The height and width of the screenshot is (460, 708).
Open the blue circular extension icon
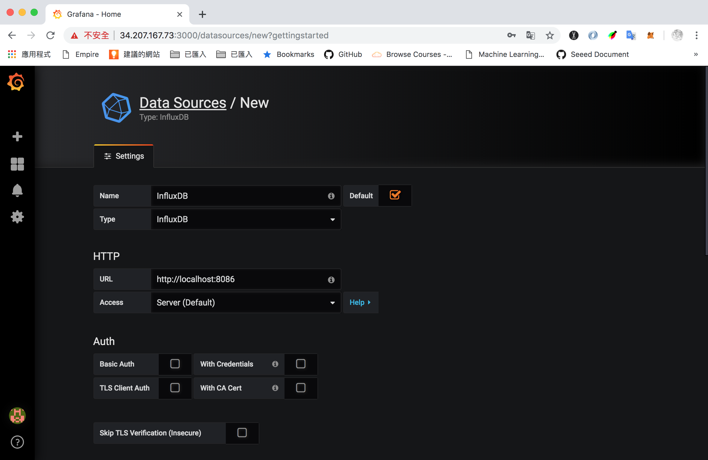tap(593, 35)
